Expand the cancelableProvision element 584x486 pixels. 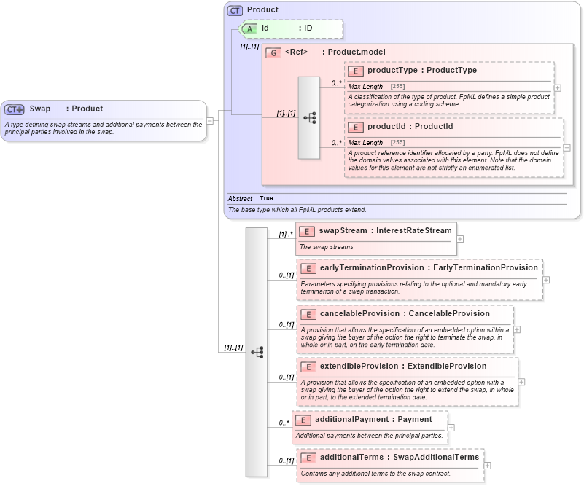[x=517, y=329]
